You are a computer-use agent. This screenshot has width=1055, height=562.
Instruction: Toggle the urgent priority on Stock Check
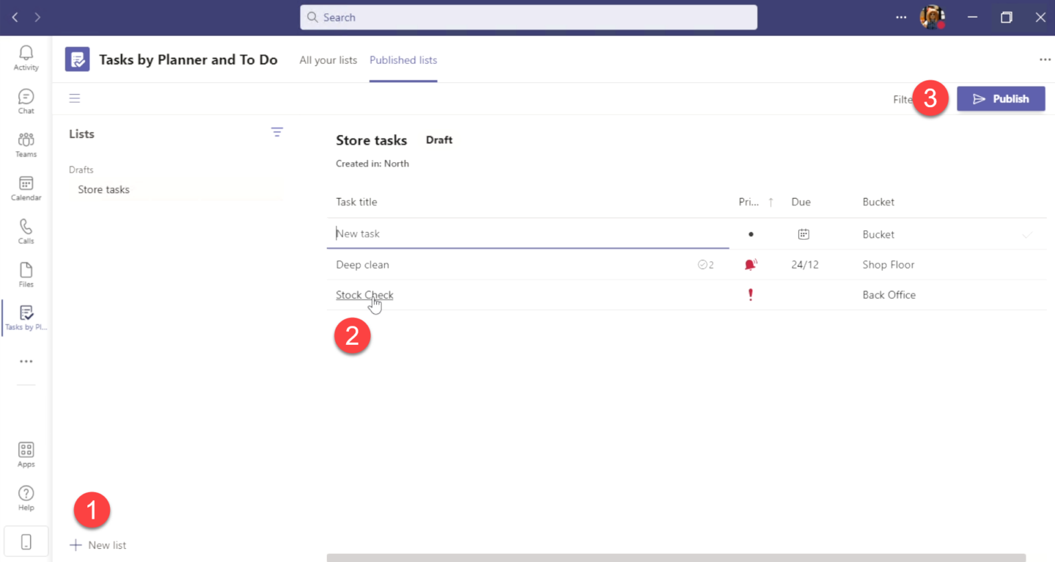(x=750, y=294)
